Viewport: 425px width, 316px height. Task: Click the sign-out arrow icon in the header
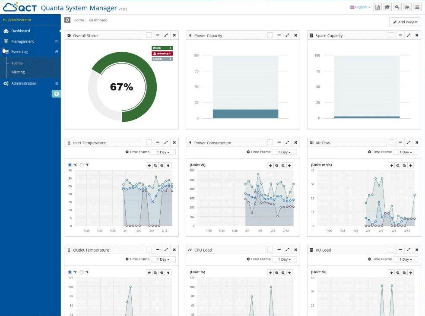click(407, 7)
